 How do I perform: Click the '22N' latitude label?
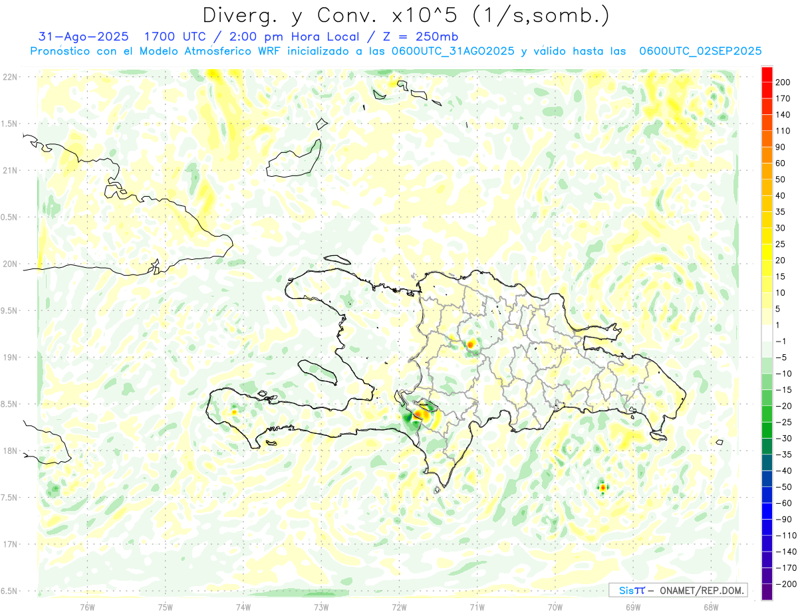pyautogui.click(x=9, y=77)
